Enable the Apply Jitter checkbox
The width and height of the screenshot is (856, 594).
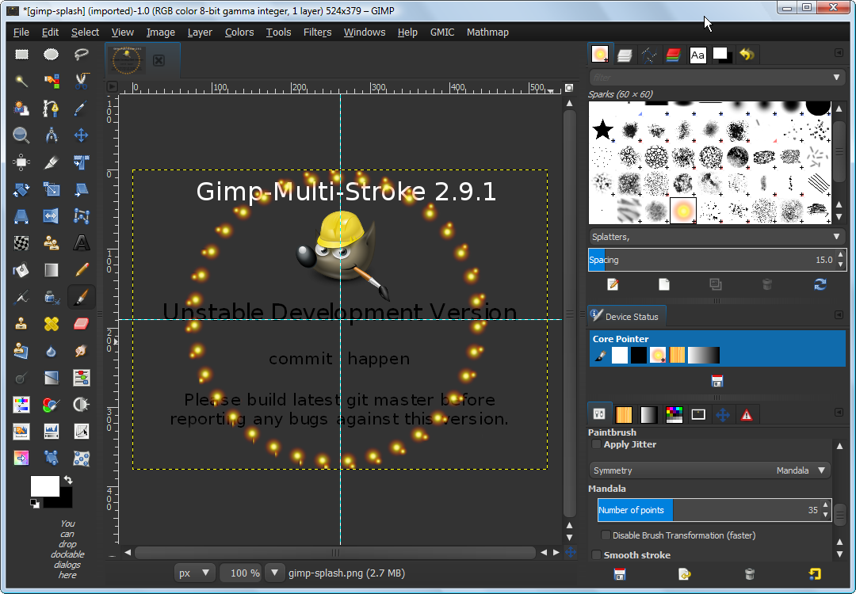[598, 444]
